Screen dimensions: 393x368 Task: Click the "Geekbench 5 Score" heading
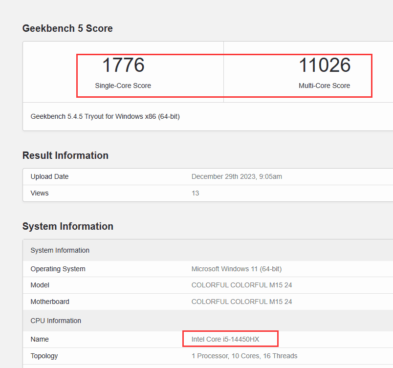point(67,28)
